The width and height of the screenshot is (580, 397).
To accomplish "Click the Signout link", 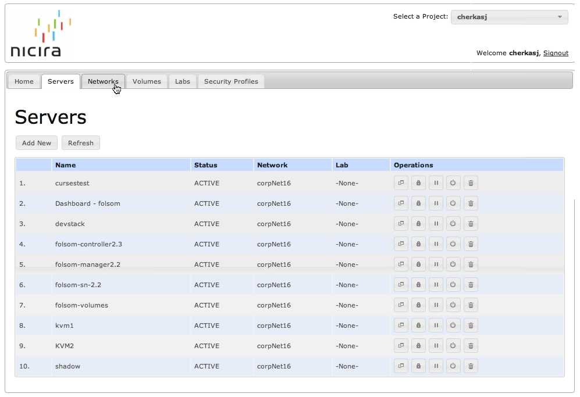I will coord(556,53).
